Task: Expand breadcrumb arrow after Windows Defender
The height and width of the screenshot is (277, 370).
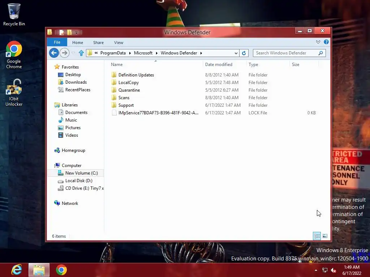Action: (201, 53)
